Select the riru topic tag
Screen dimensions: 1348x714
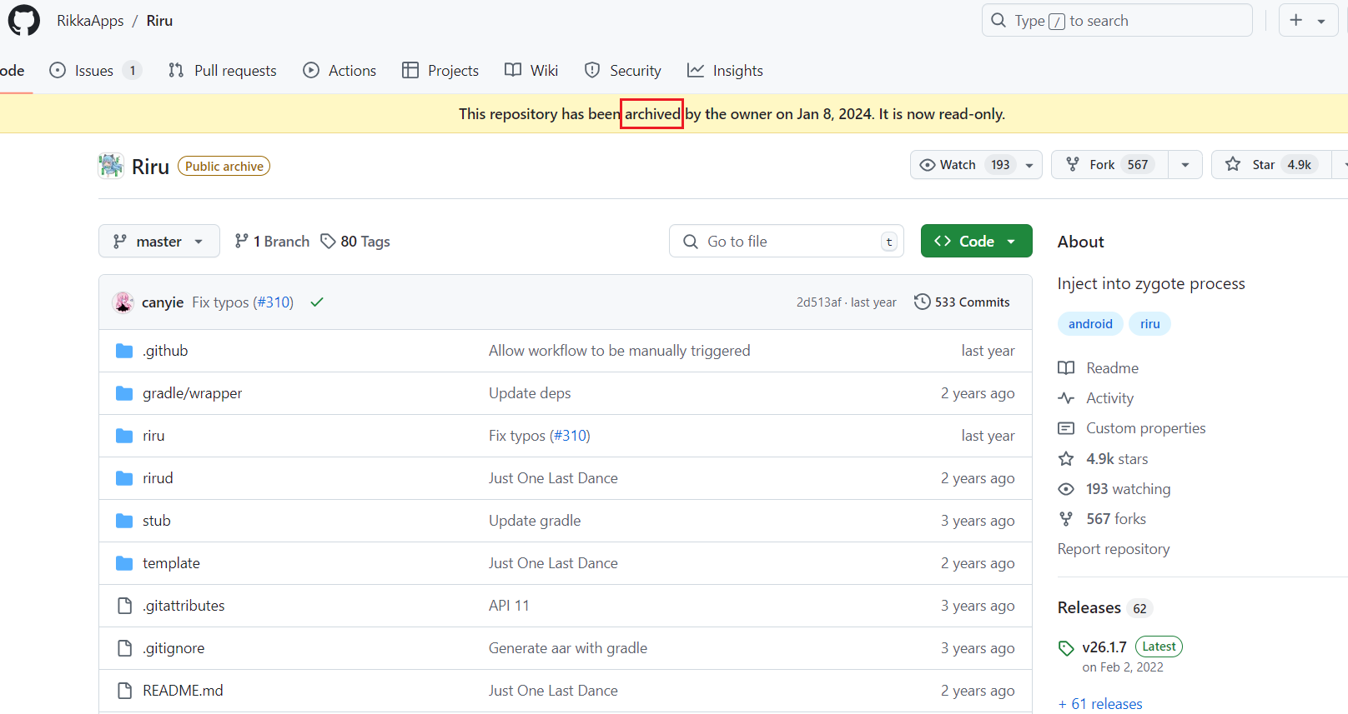[1150, 324]
